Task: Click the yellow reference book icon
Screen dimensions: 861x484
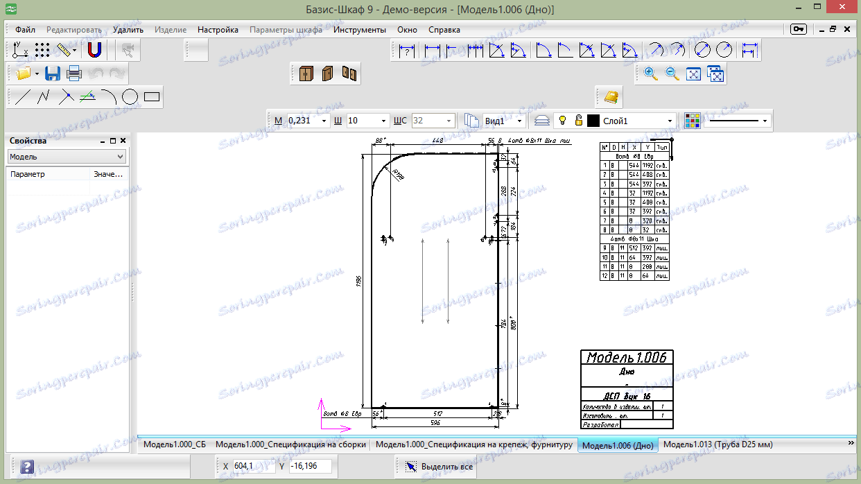Action: [x=610, y=96]
